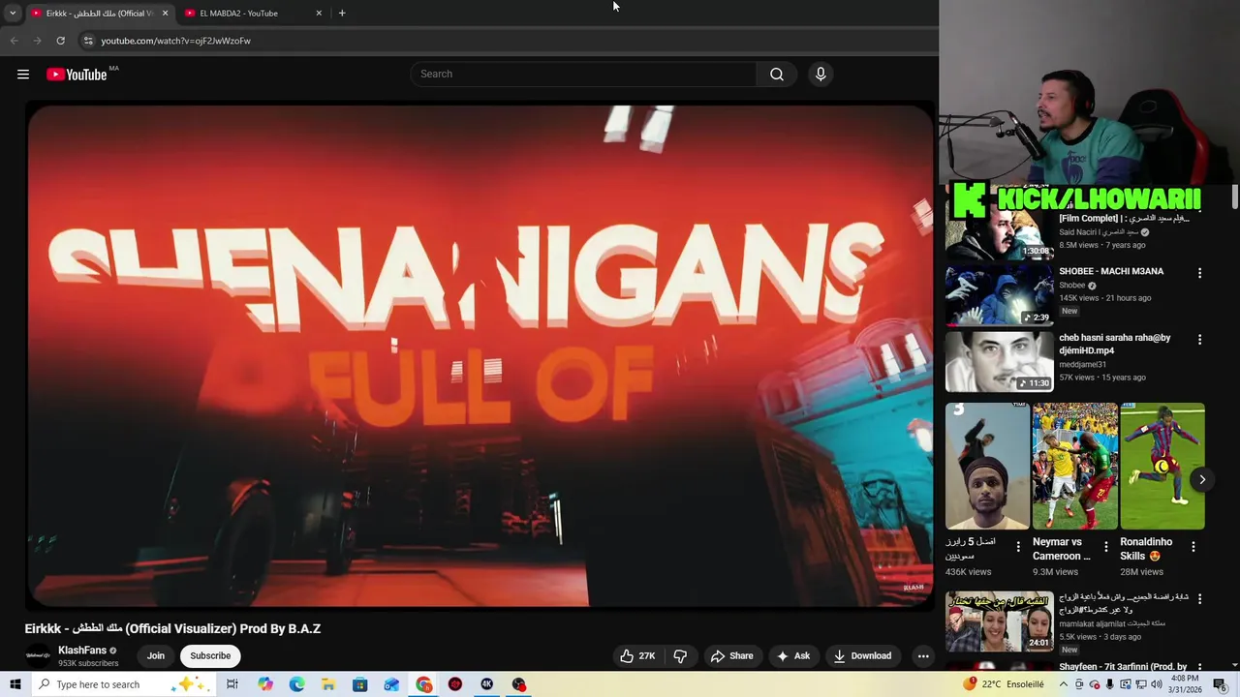Switch to Chrome on the taskbar
The image size is (1240, 697).
click(x=424, y=684)
